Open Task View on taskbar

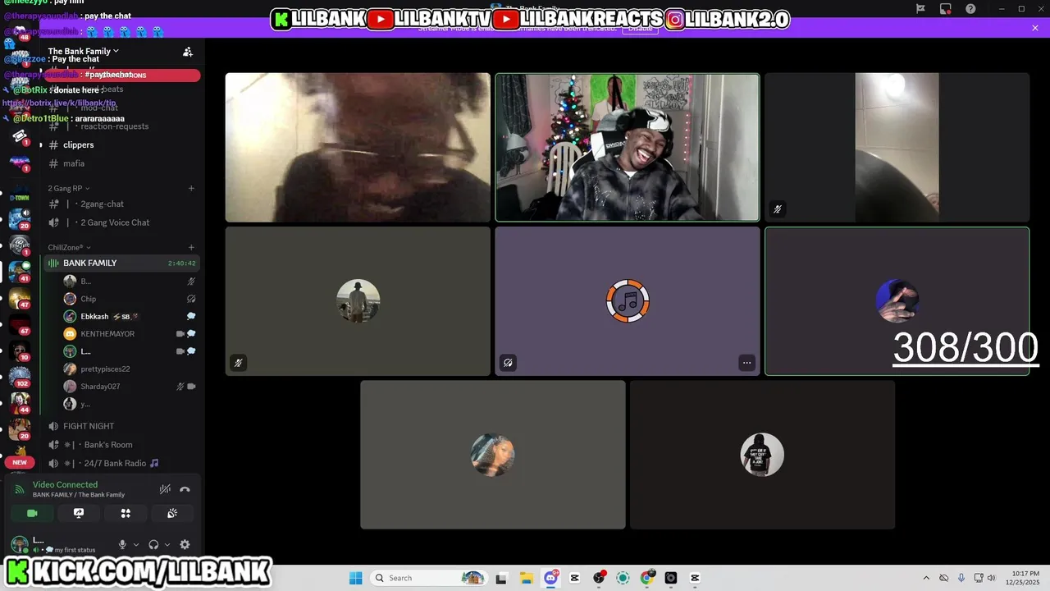point(501,578)
